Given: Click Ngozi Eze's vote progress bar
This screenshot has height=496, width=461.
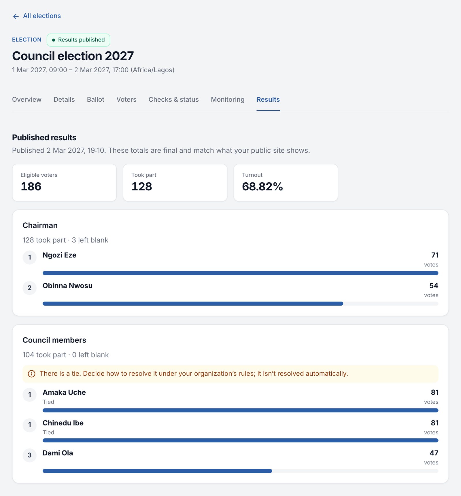Looking at the screenshot, I should pyautogui.click(x=240, y=273).
